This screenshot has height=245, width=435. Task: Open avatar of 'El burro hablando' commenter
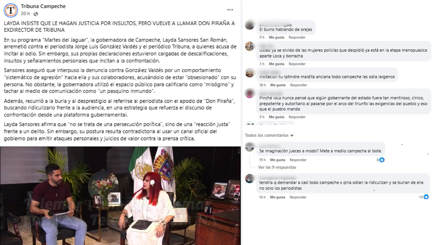249,25
